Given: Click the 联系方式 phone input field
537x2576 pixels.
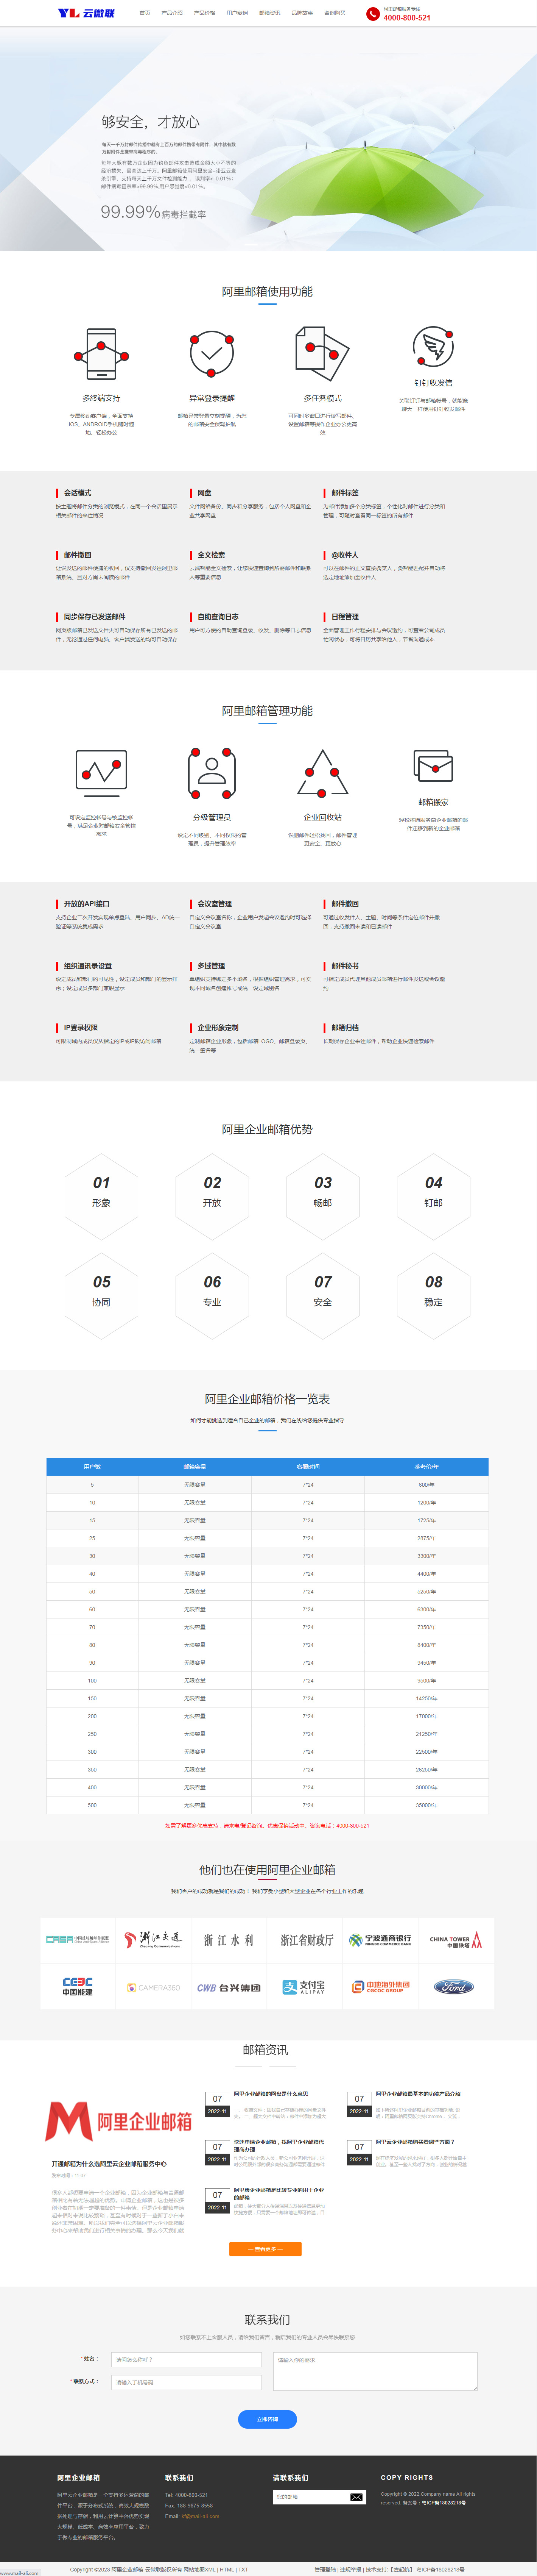Looking at the screenshot, I should (x=186, y=2382).
